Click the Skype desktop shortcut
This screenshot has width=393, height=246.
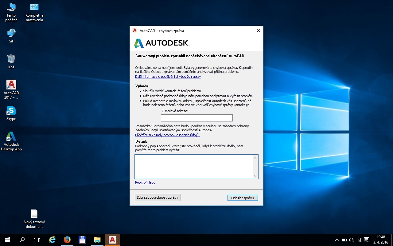point(11,111)
